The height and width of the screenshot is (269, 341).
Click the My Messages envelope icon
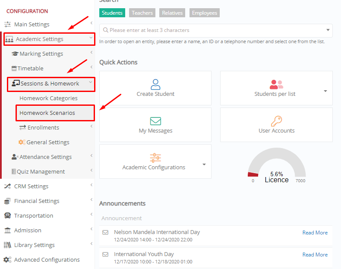pyautogui.click(x=155, y=121)
